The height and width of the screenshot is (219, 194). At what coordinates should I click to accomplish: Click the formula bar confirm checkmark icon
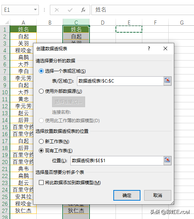[x=70, y=10]
